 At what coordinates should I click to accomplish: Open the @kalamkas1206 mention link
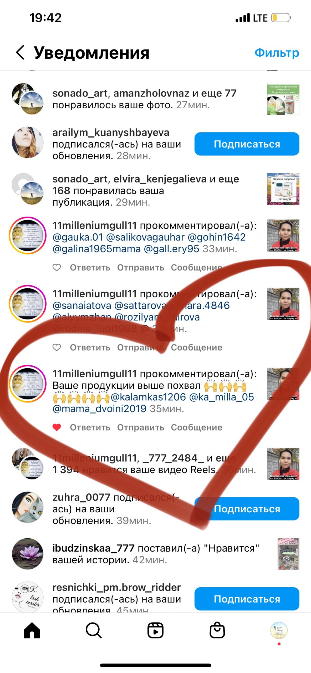148,397
